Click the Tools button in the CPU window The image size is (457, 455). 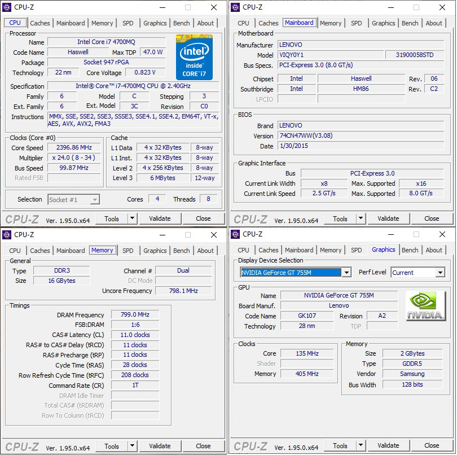112,218
